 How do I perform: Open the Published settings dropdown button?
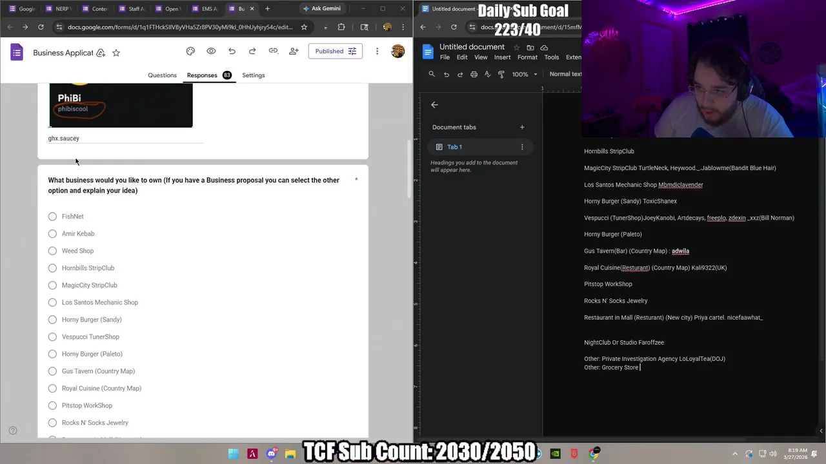pyautogui.click(x=335, y=52)
